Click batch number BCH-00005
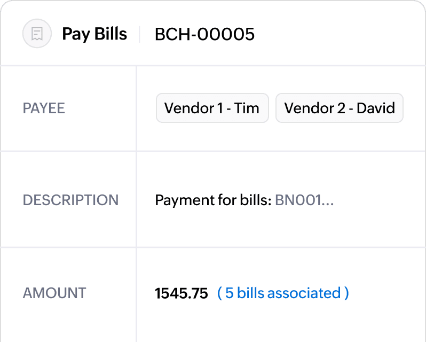 coord(204,34)
